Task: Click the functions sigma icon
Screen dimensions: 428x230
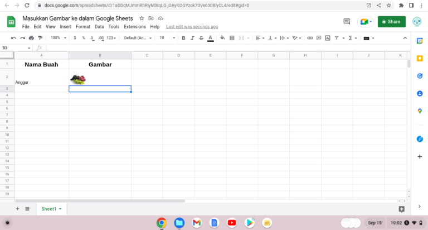Action: pyautogui.click(x=351, y=38)
